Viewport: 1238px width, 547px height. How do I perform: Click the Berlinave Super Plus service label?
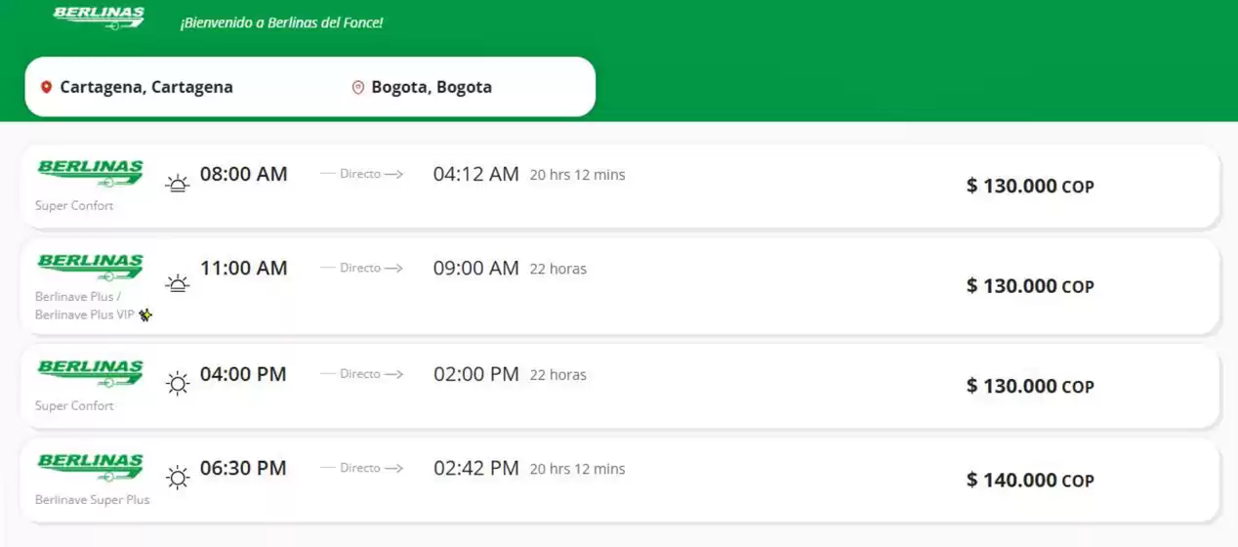(x=93, y=499)
